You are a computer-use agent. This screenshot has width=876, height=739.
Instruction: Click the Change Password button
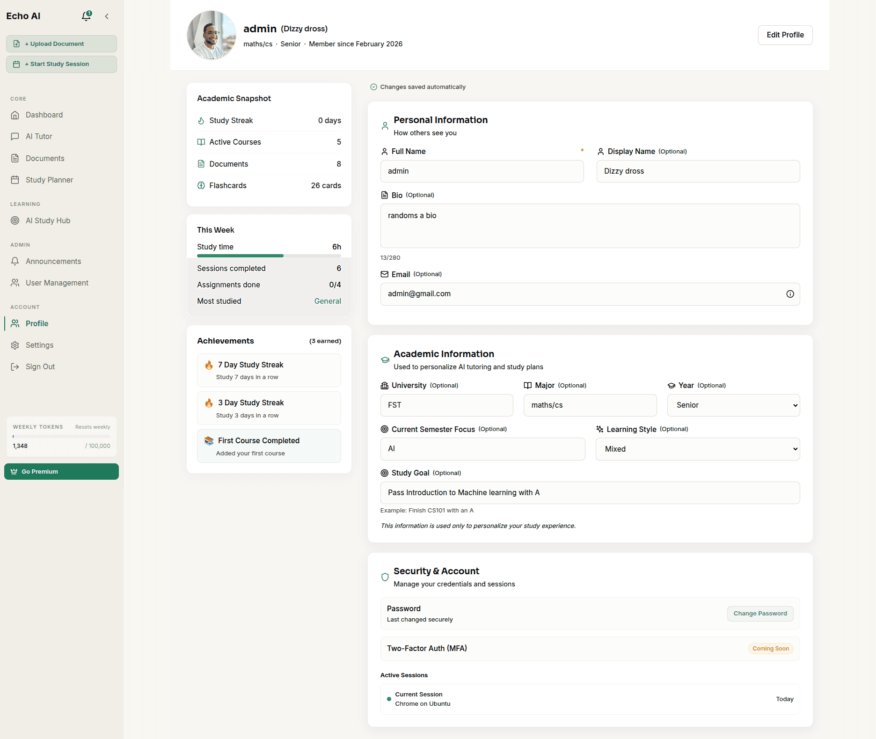click(760, 614)
